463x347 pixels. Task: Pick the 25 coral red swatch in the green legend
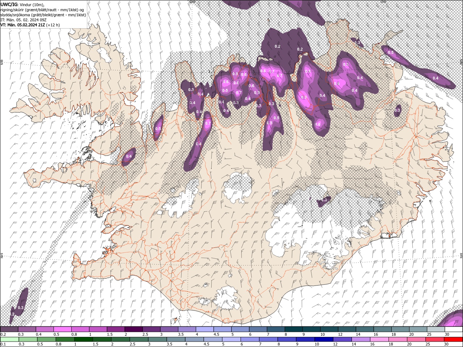pos(434,339)
